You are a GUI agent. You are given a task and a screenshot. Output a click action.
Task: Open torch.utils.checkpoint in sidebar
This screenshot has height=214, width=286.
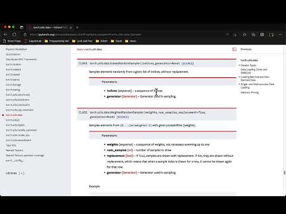[18, 105]
